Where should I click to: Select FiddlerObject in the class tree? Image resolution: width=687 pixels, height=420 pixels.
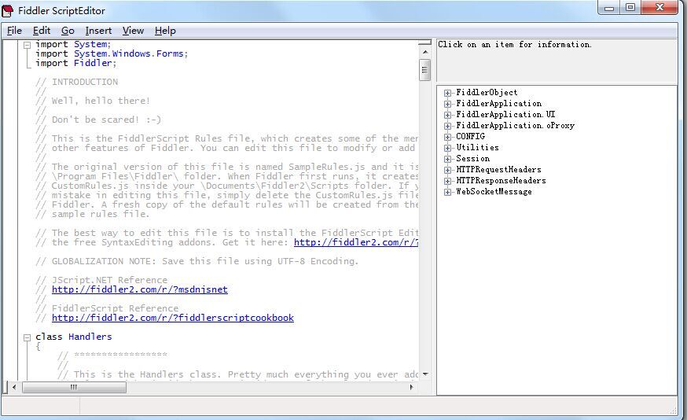487,93
